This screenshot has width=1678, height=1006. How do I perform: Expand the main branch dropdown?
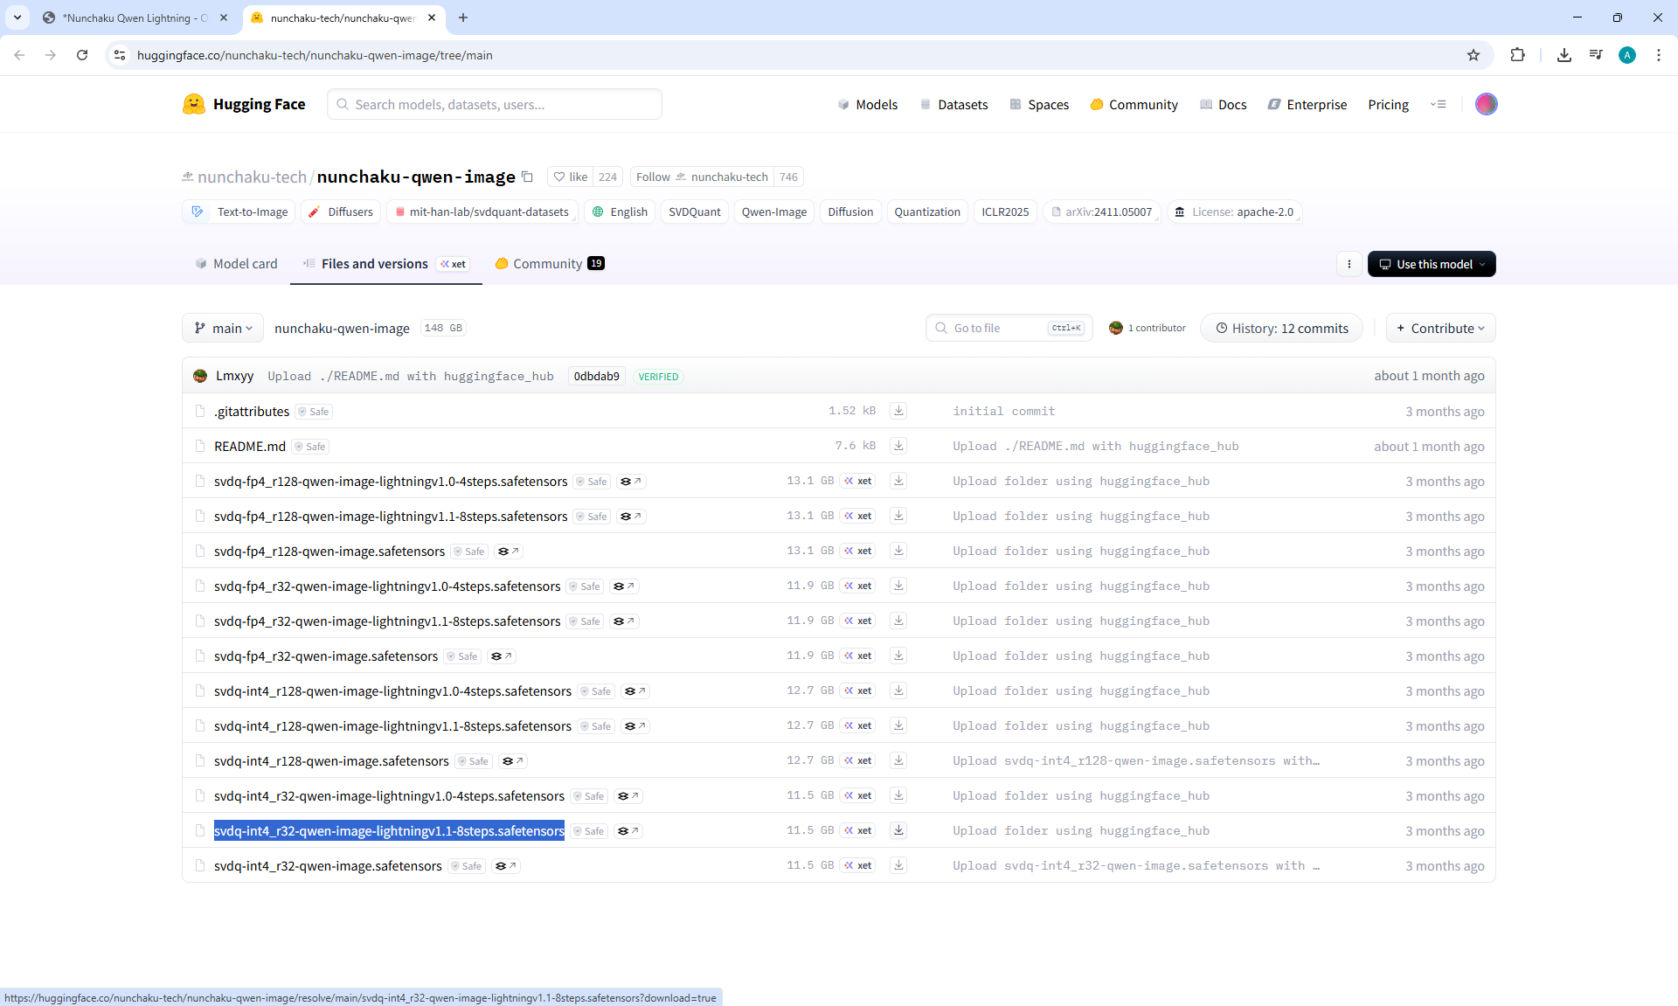coord(223,328)
